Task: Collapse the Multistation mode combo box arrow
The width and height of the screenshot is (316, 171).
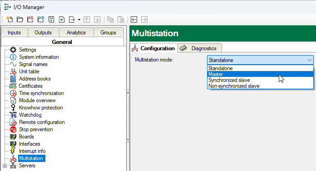Action: click(x=310, y=60)
